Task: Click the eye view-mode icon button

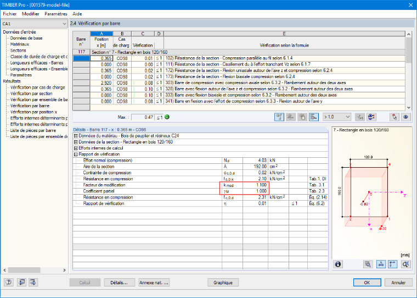Action: (405, 117)
